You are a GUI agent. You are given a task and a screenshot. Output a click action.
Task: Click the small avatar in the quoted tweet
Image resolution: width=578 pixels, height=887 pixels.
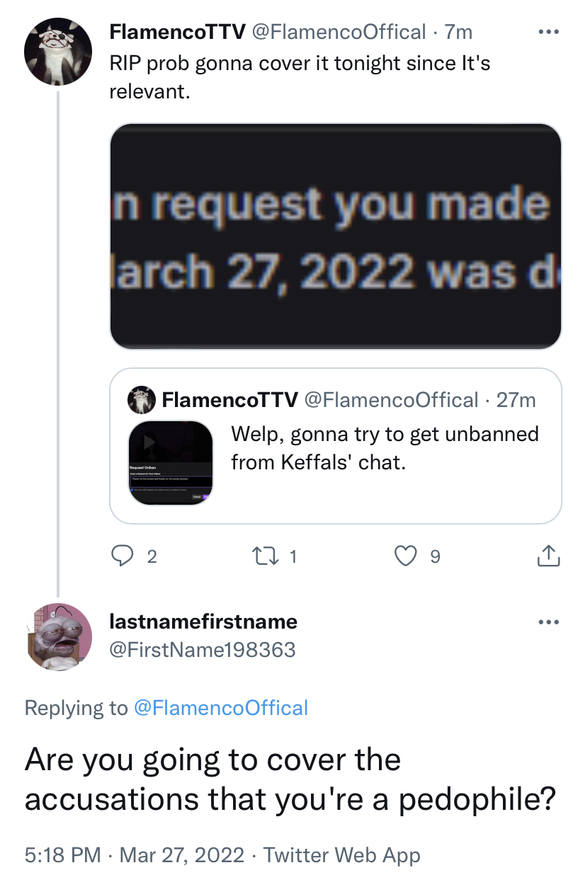[x=141, y=400]
